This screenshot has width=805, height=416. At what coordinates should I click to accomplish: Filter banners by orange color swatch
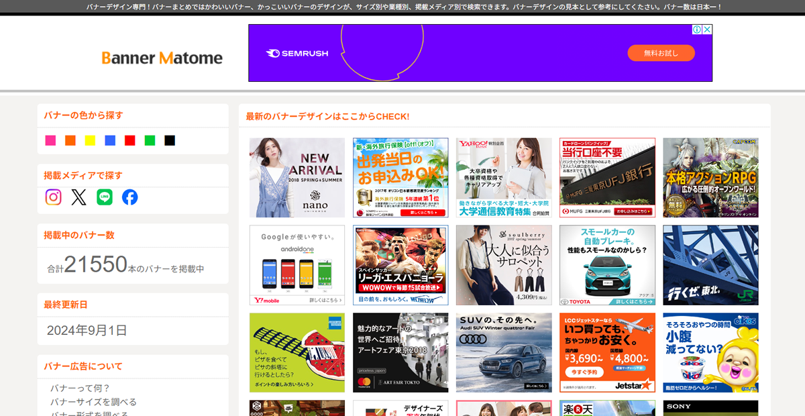(x=70, y=140)
